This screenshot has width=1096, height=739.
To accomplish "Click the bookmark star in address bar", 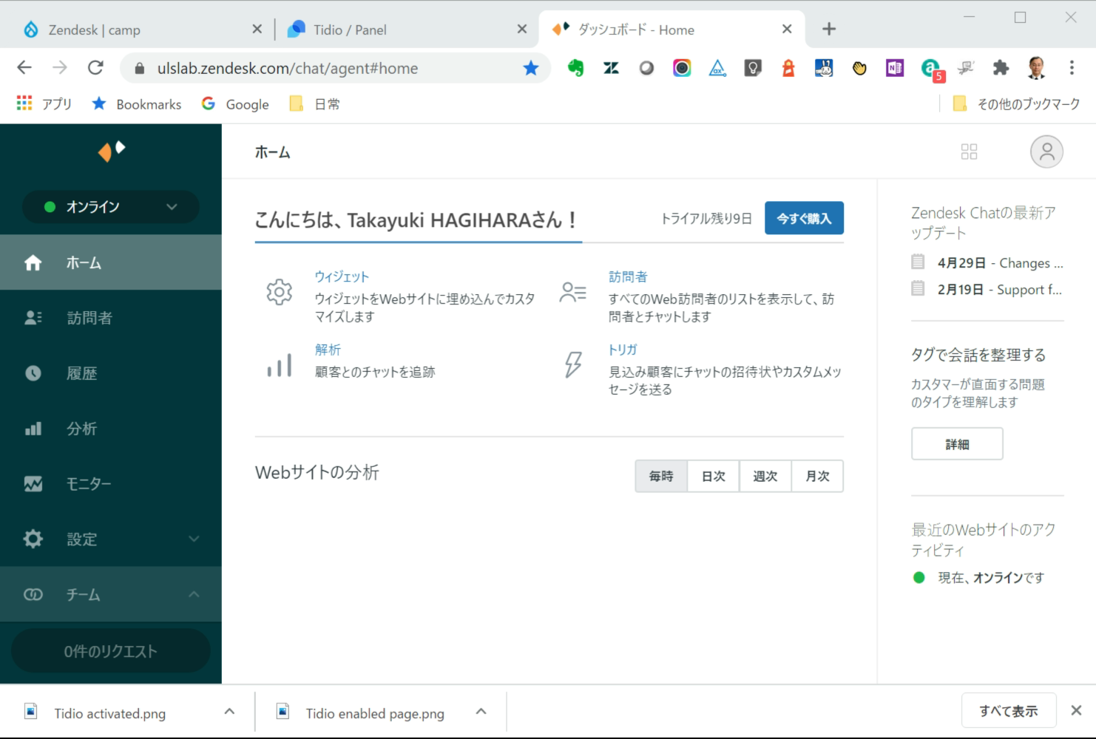I will (x=530, y=68).
